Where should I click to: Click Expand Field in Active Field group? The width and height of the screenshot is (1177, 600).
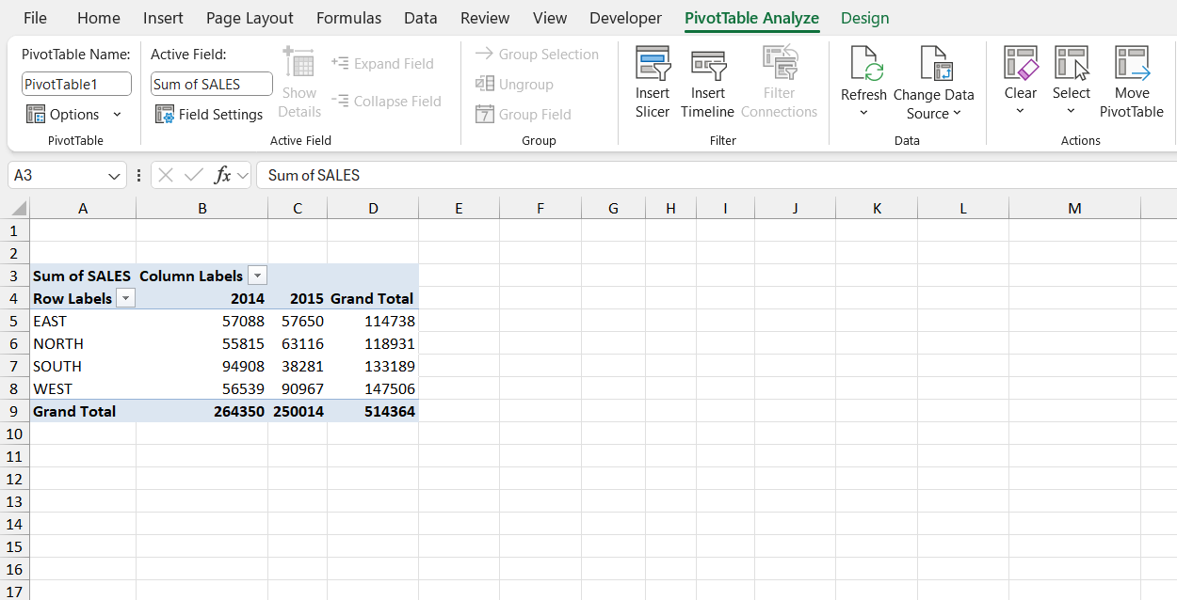coord(383,63)
